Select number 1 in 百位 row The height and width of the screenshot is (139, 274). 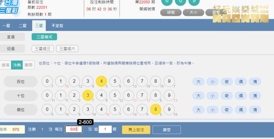[61, 81]
